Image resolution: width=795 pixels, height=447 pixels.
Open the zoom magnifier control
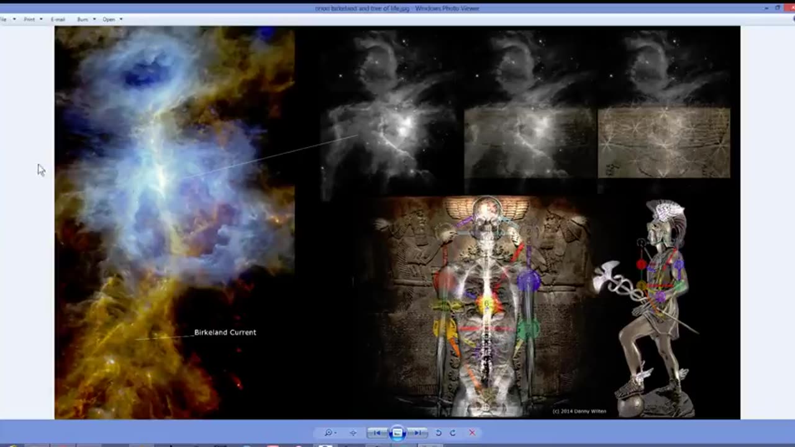[x=330, y=433]
